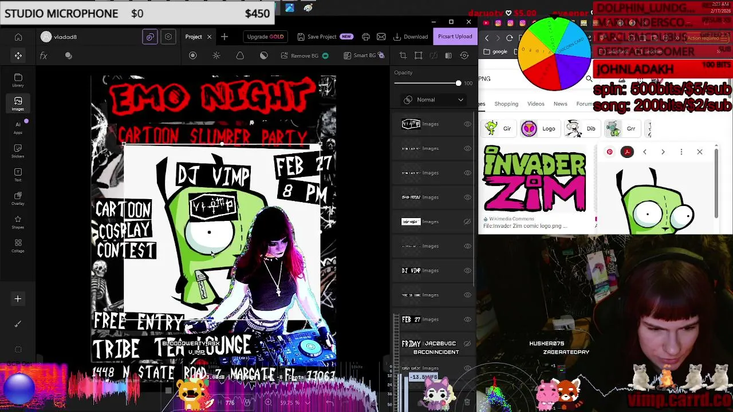Open the AI Apps sidebar item
The width and height of the screenshot is (733, 412).
click(18, 127)
